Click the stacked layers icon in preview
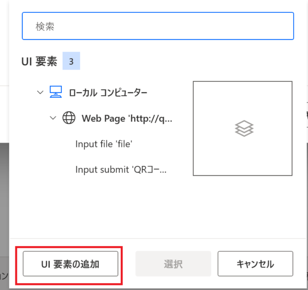Viewport: 308px width, 290px height. click(x=244, y=128)
